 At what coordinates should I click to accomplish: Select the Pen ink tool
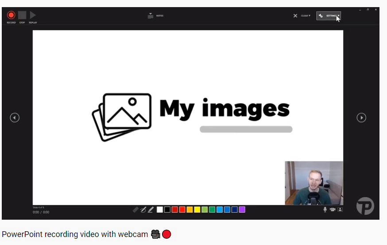[x=143, y=210]
